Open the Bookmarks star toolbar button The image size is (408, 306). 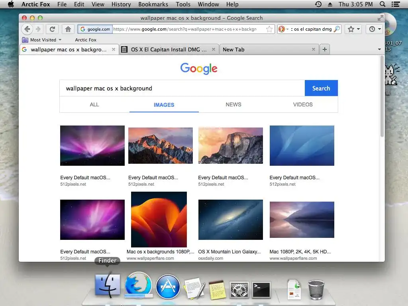point(351,29)
